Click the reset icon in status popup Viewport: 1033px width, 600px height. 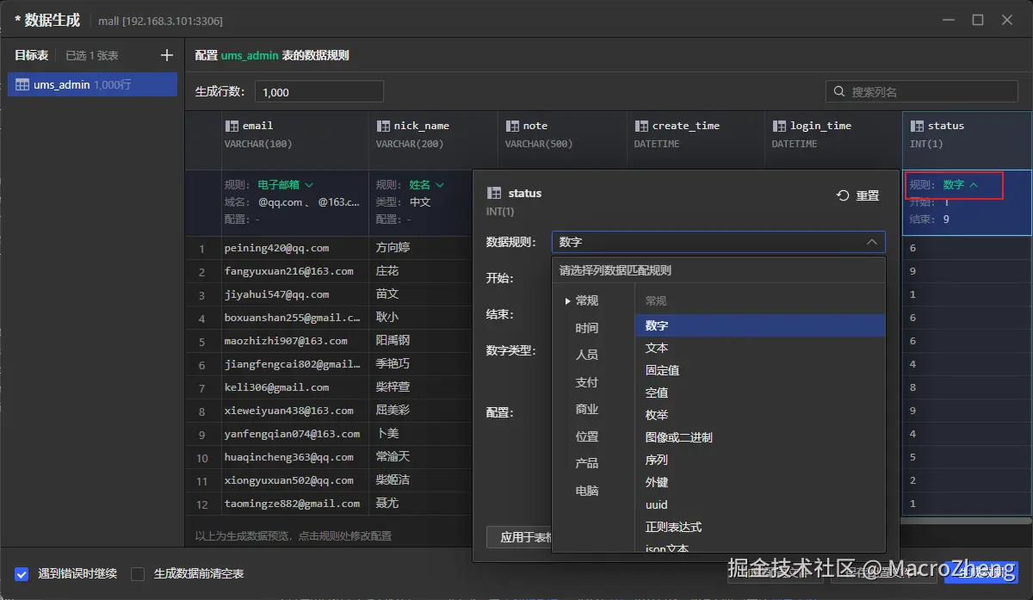tap(844, 196)
